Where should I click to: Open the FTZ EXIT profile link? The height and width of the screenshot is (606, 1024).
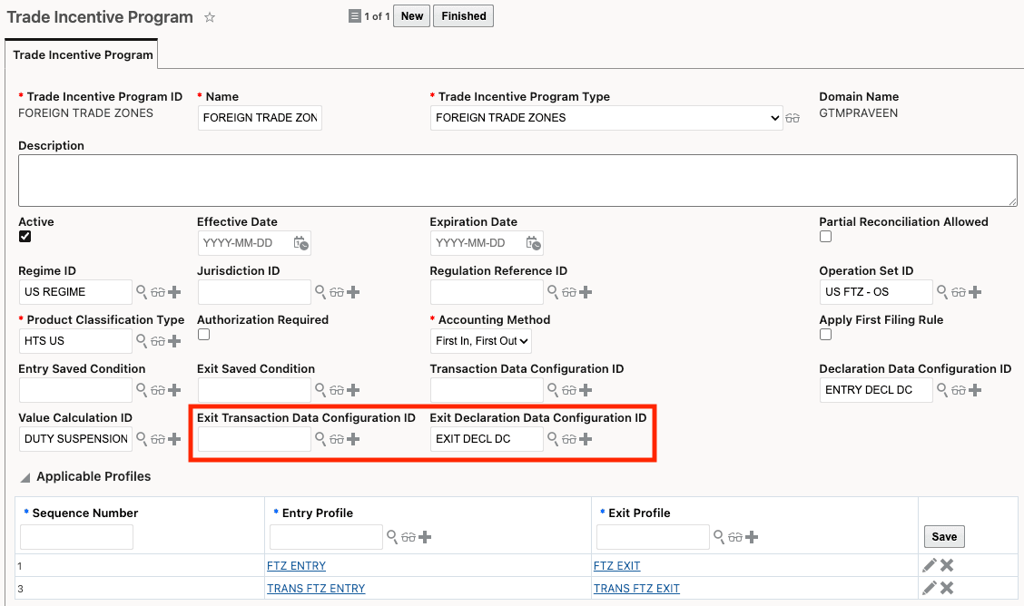click(616, 564)
